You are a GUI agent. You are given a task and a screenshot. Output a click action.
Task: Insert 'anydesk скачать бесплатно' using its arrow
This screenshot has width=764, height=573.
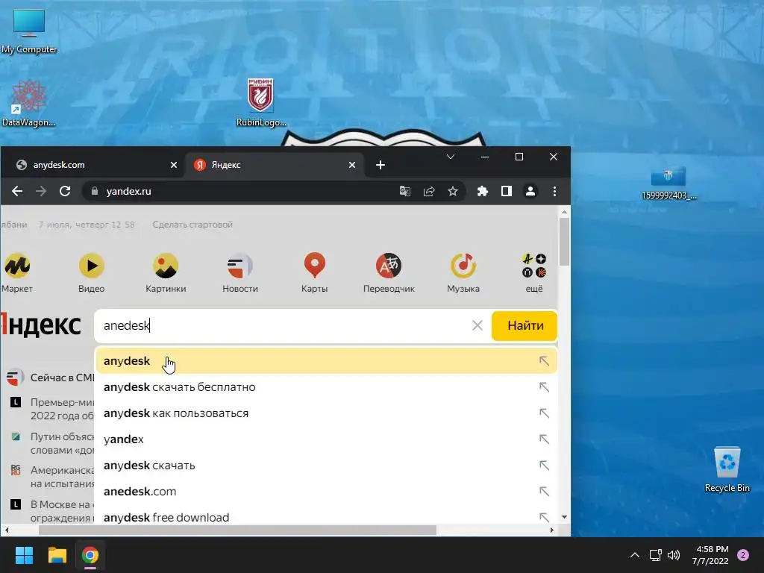click(544, 387)
